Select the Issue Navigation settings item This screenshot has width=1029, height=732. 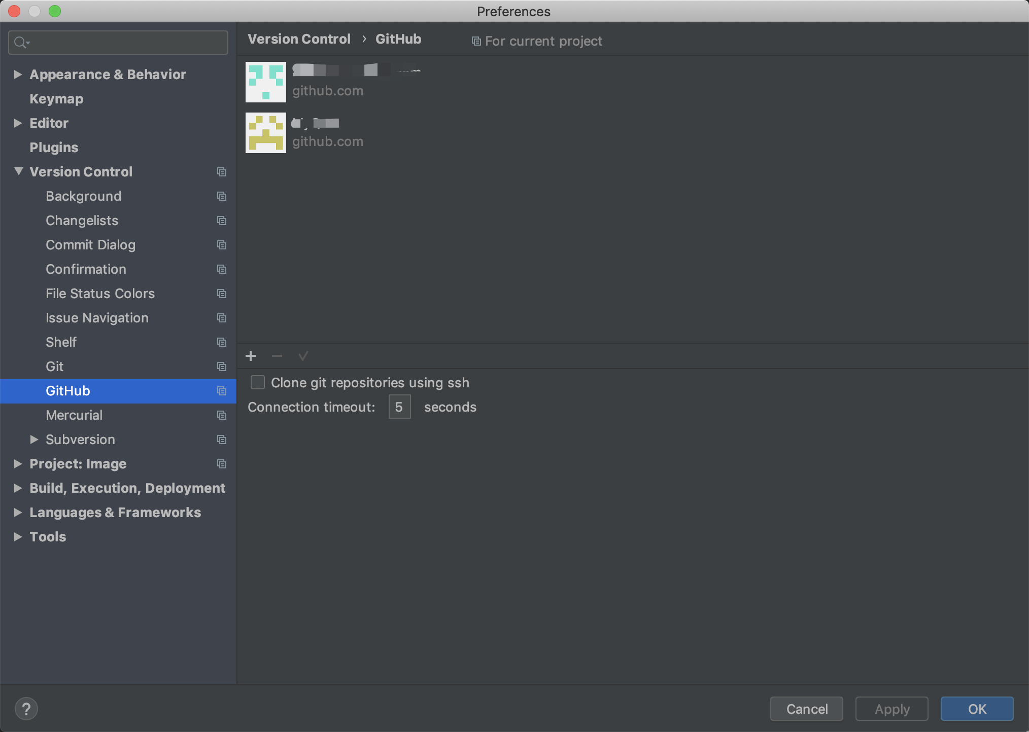(97, 318)
